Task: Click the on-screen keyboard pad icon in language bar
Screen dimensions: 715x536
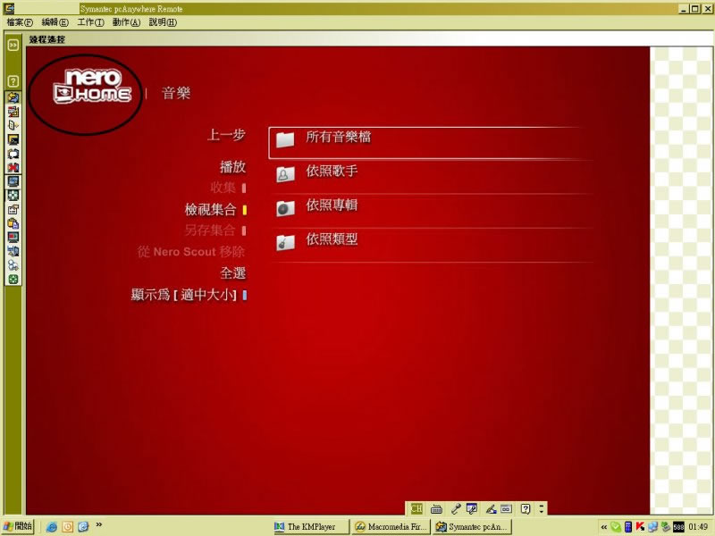Action: 506,508
